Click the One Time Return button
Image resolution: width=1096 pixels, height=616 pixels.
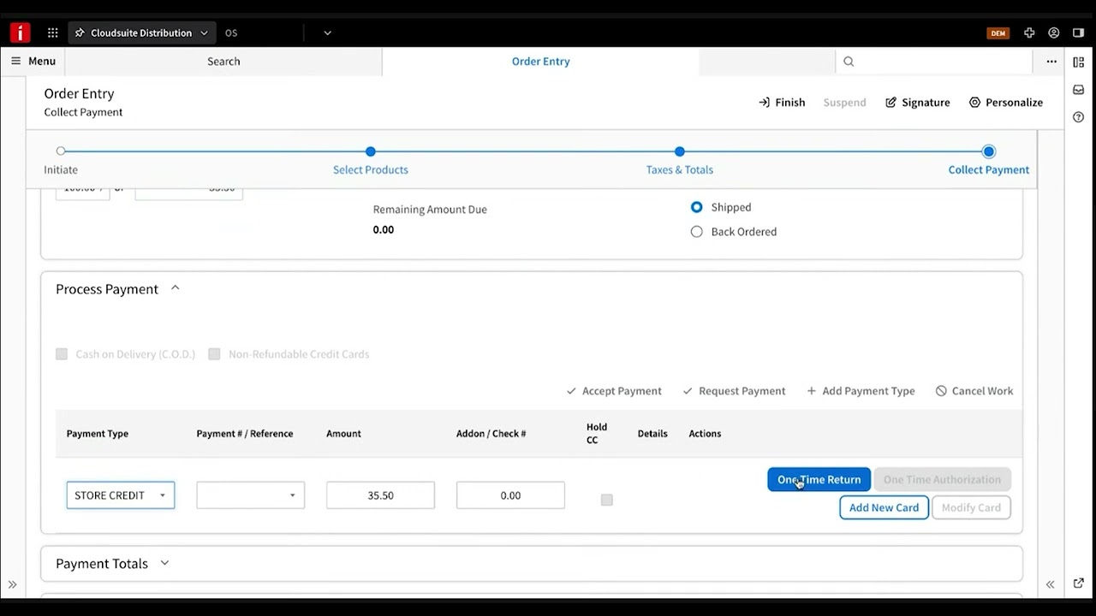819,480
